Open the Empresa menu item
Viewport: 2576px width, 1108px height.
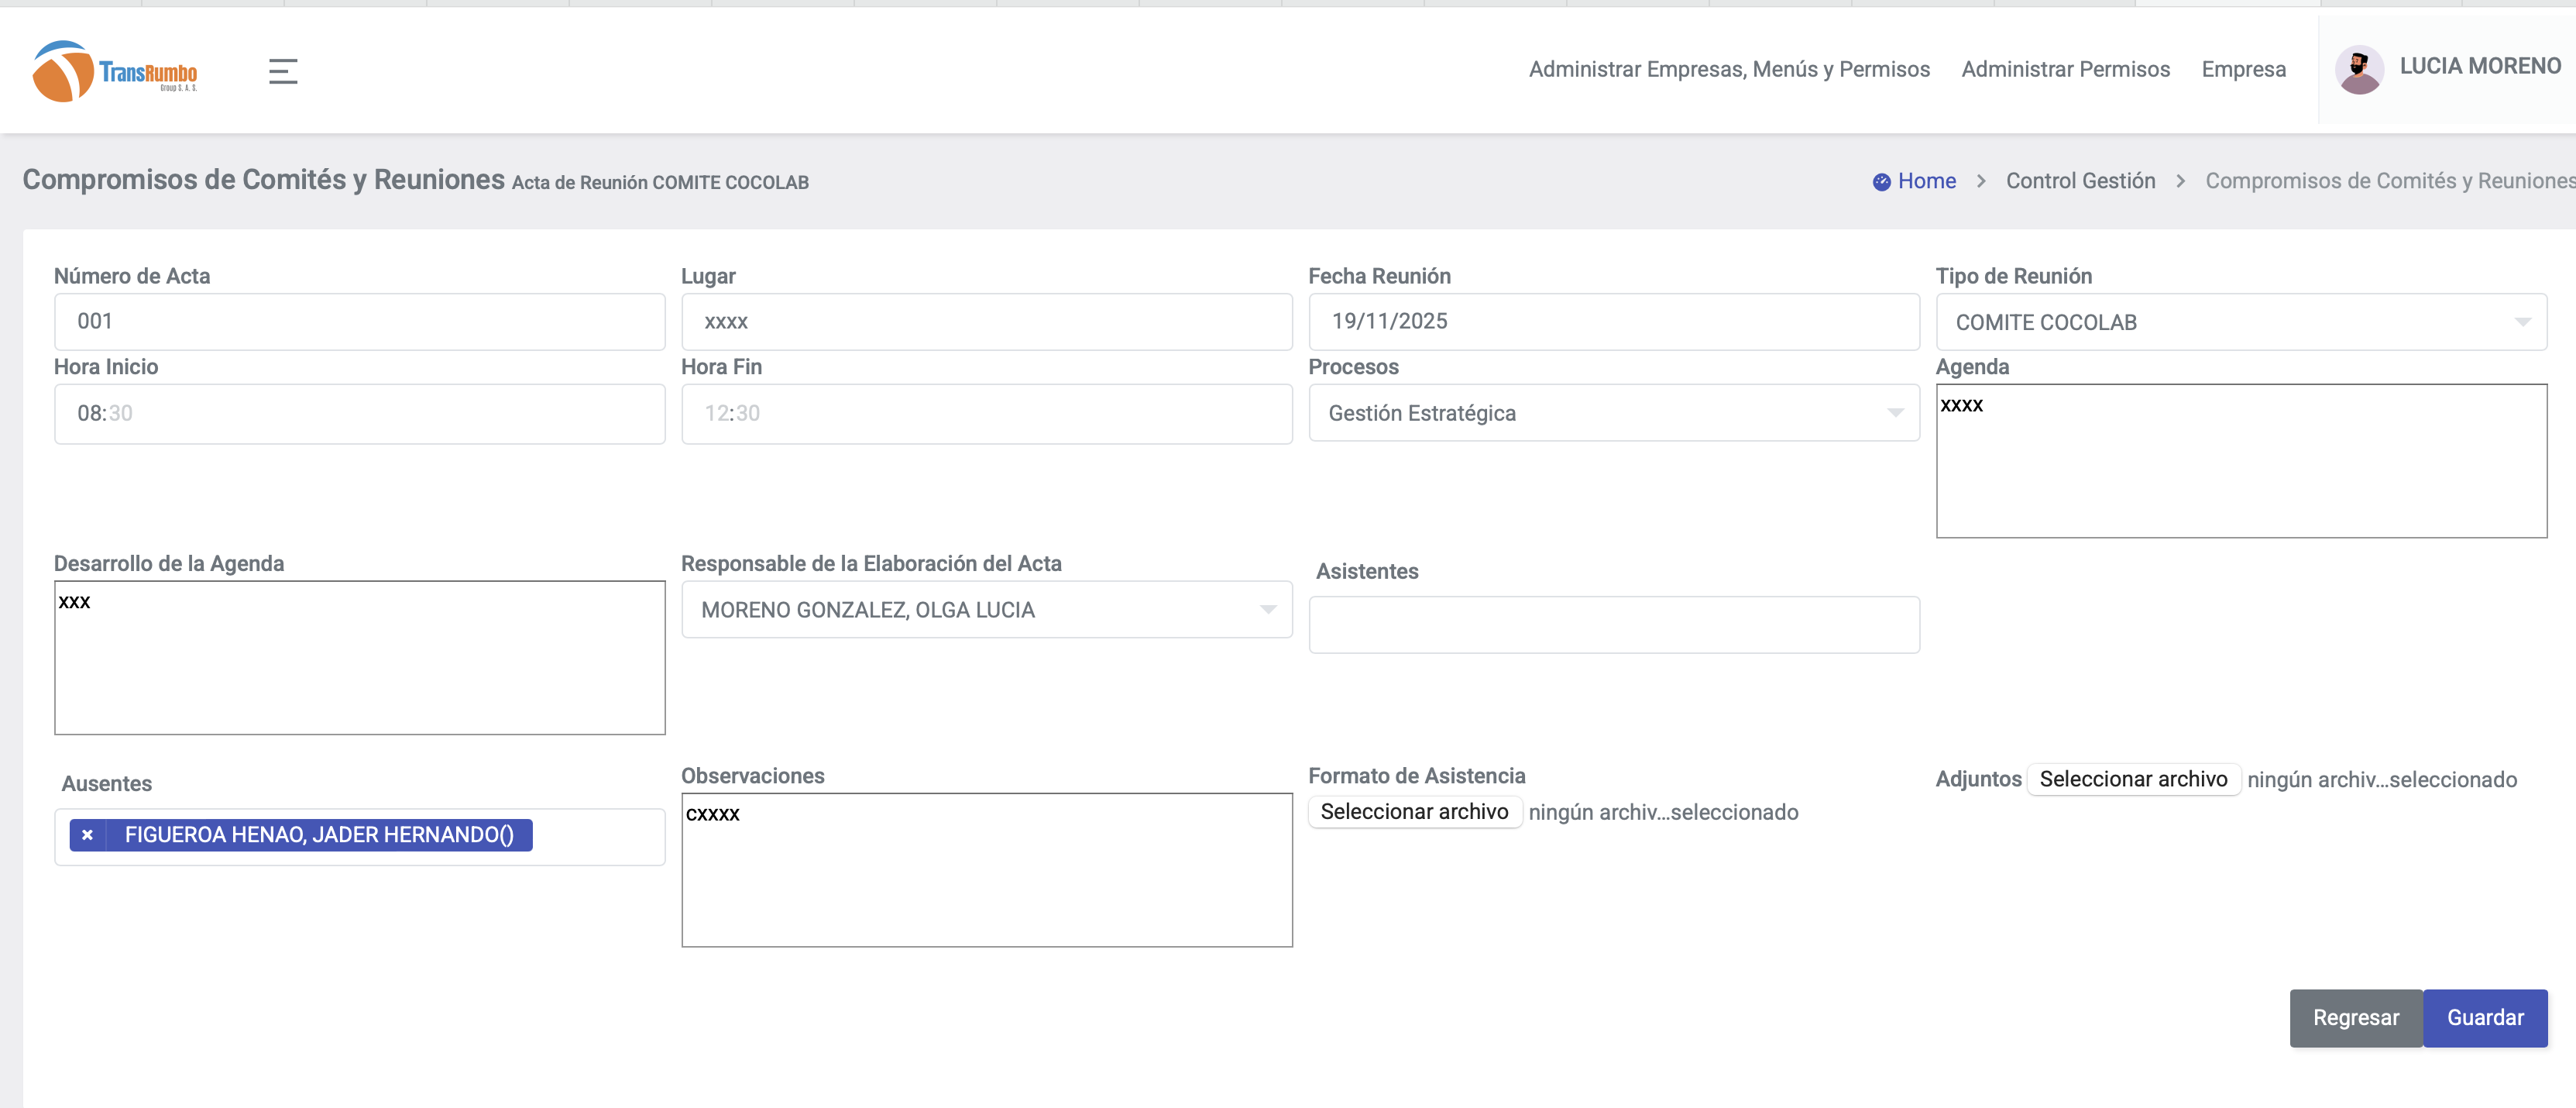pos(2243,69)
